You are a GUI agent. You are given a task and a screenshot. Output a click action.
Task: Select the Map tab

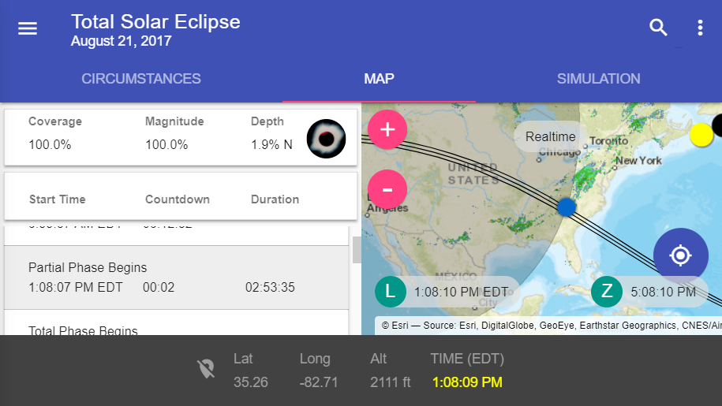(379, 79)
